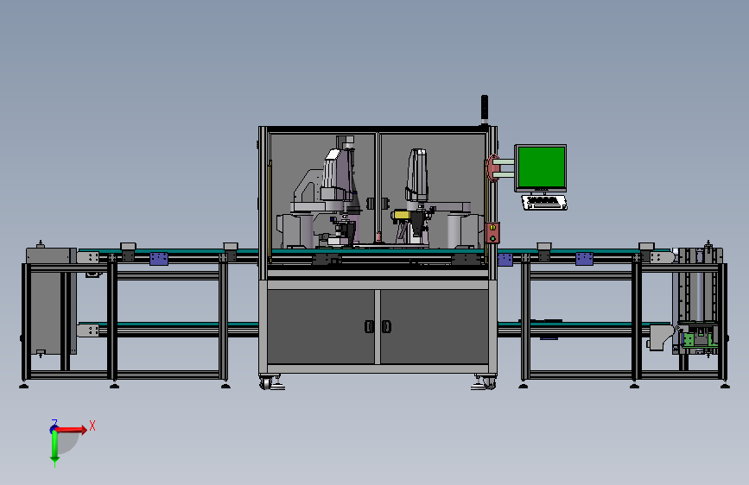Select the signal tower light atop the enclosure
Image resolution: width=749 pixels, height=485 pixels.
pos(485,110)
